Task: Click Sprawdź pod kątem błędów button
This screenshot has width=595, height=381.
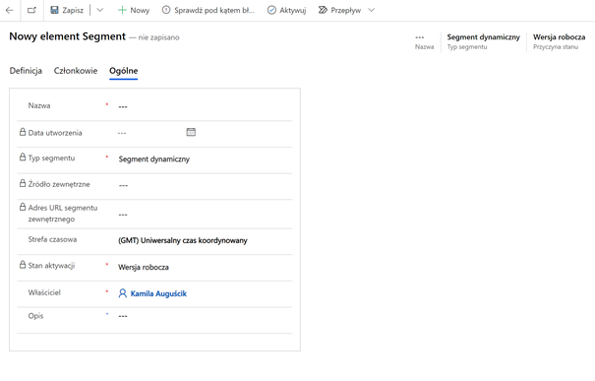Action: click(x=208, y=10)
